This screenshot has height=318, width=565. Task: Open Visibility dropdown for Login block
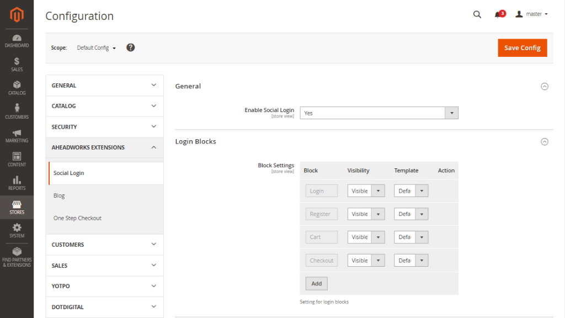click(366, 190)
